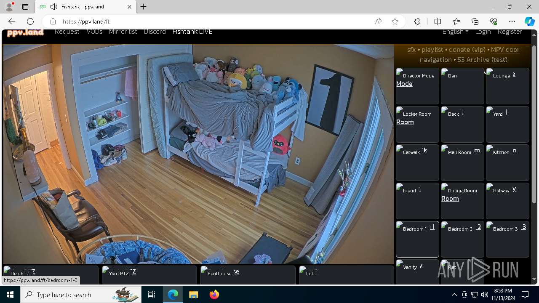Open the Mail Room camera
This screenshot has width=539, height=303.
(x=462, y=162)
